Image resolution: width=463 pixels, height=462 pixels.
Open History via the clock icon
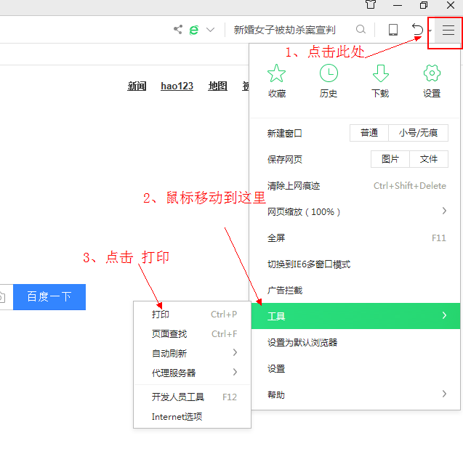tap(329, 80)
